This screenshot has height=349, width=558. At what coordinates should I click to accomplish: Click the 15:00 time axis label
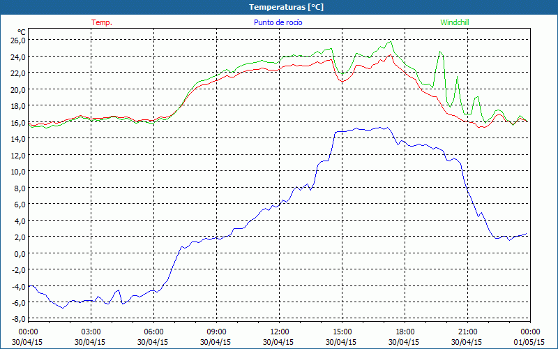pos(342,332)
